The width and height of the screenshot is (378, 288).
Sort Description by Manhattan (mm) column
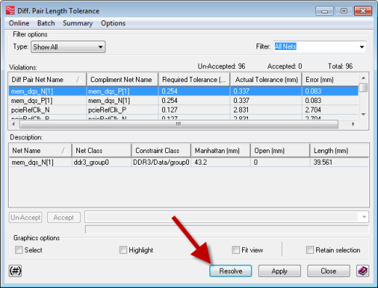220,151
